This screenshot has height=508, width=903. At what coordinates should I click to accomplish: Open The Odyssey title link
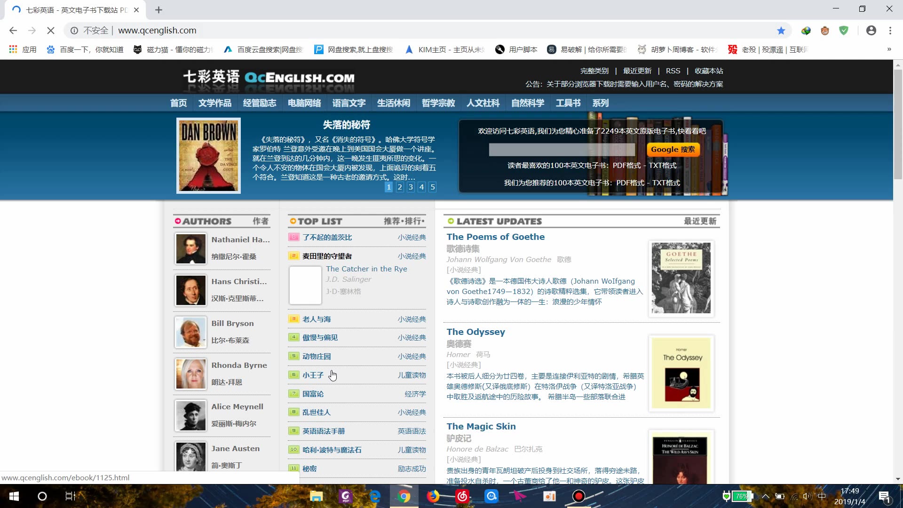(475, 332)
